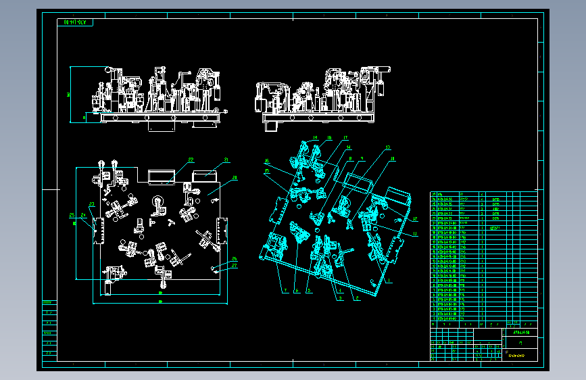Click balloon label 19 in isometric view

tap(315, 138)
